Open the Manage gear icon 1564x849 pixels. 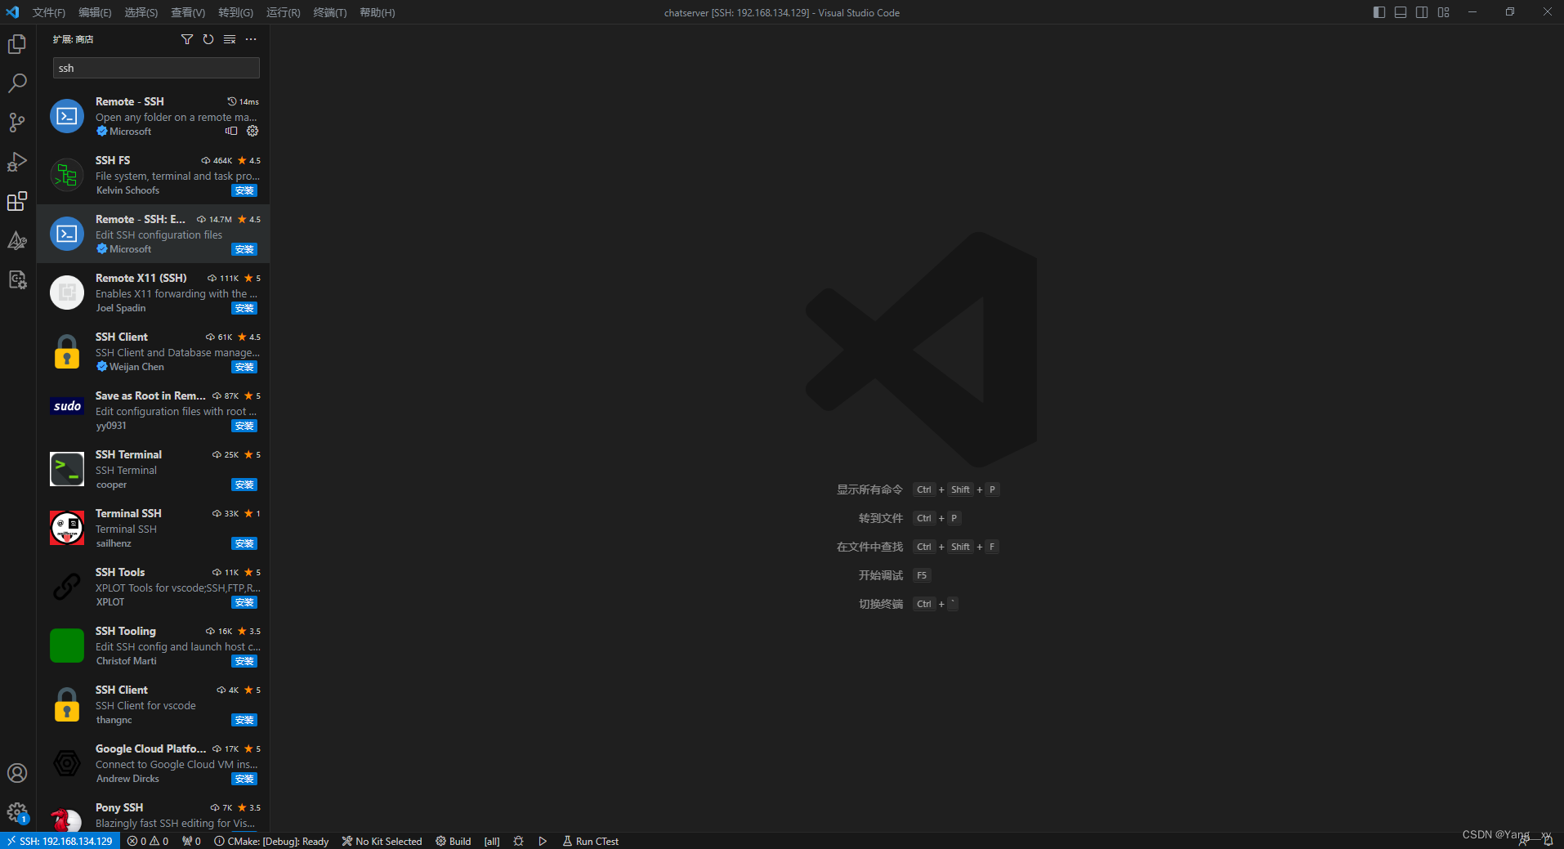coord(17,812)
